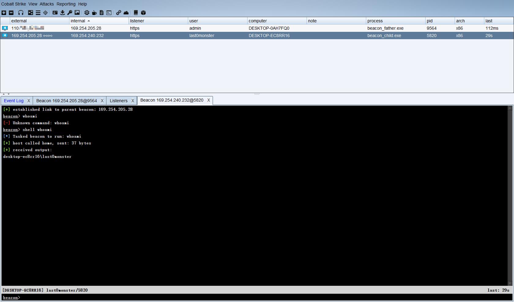Image resolution: width=514 pixels, height=302 pixels.
Task: Switch to Beacon 169.254.205.28@9564 tab
Action: 66,101
